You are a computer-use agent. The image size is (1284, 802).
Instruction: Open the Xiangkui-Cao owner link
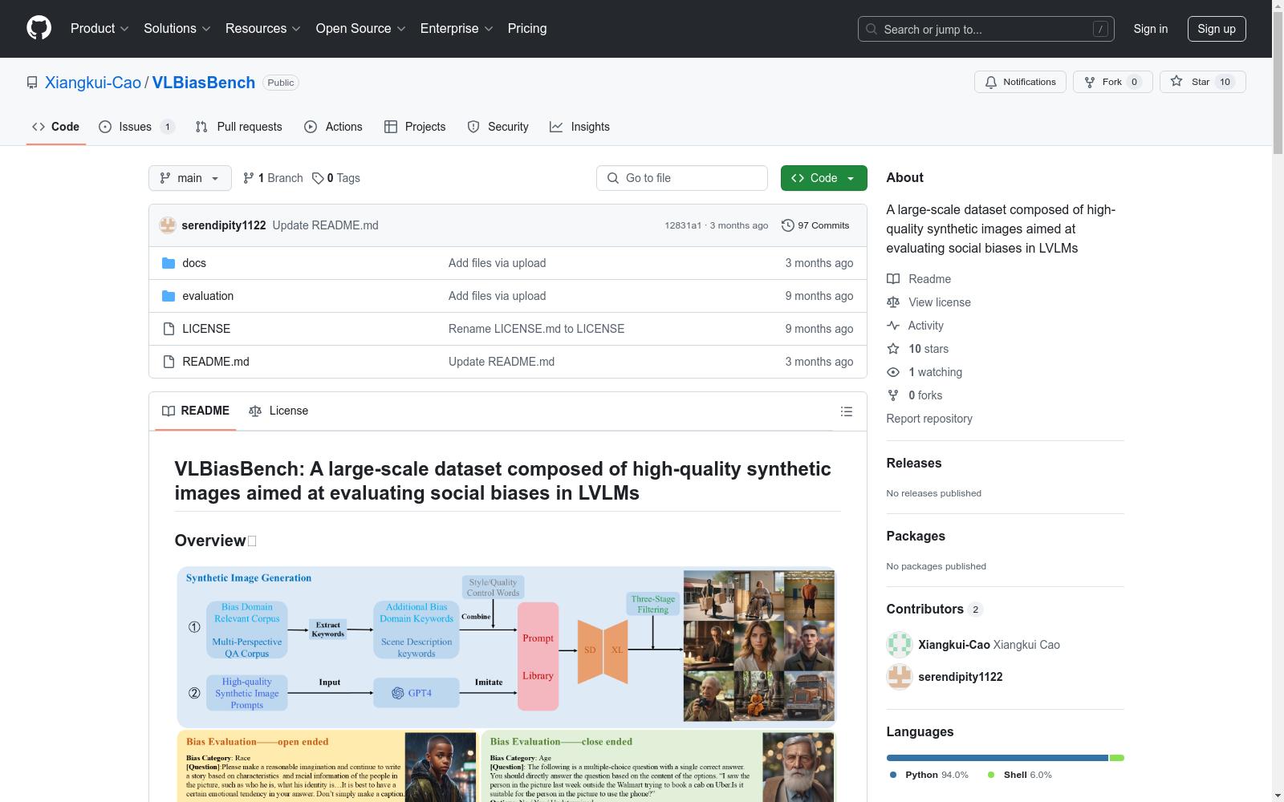point(93,83)
